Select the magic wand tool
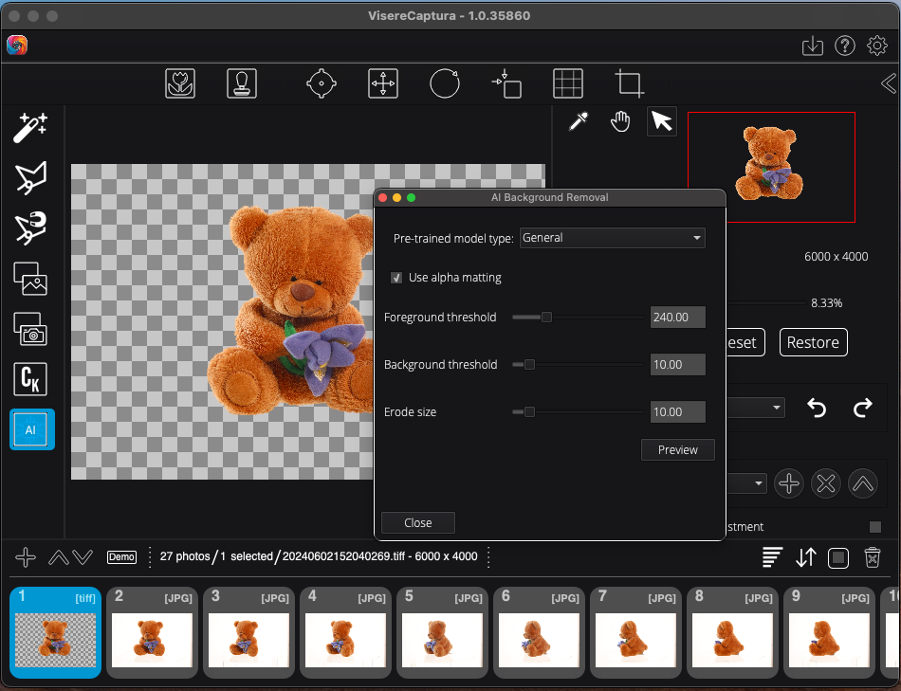Image resolution: width=901 pixels, height=691 pixels. [x=30, y=127]
